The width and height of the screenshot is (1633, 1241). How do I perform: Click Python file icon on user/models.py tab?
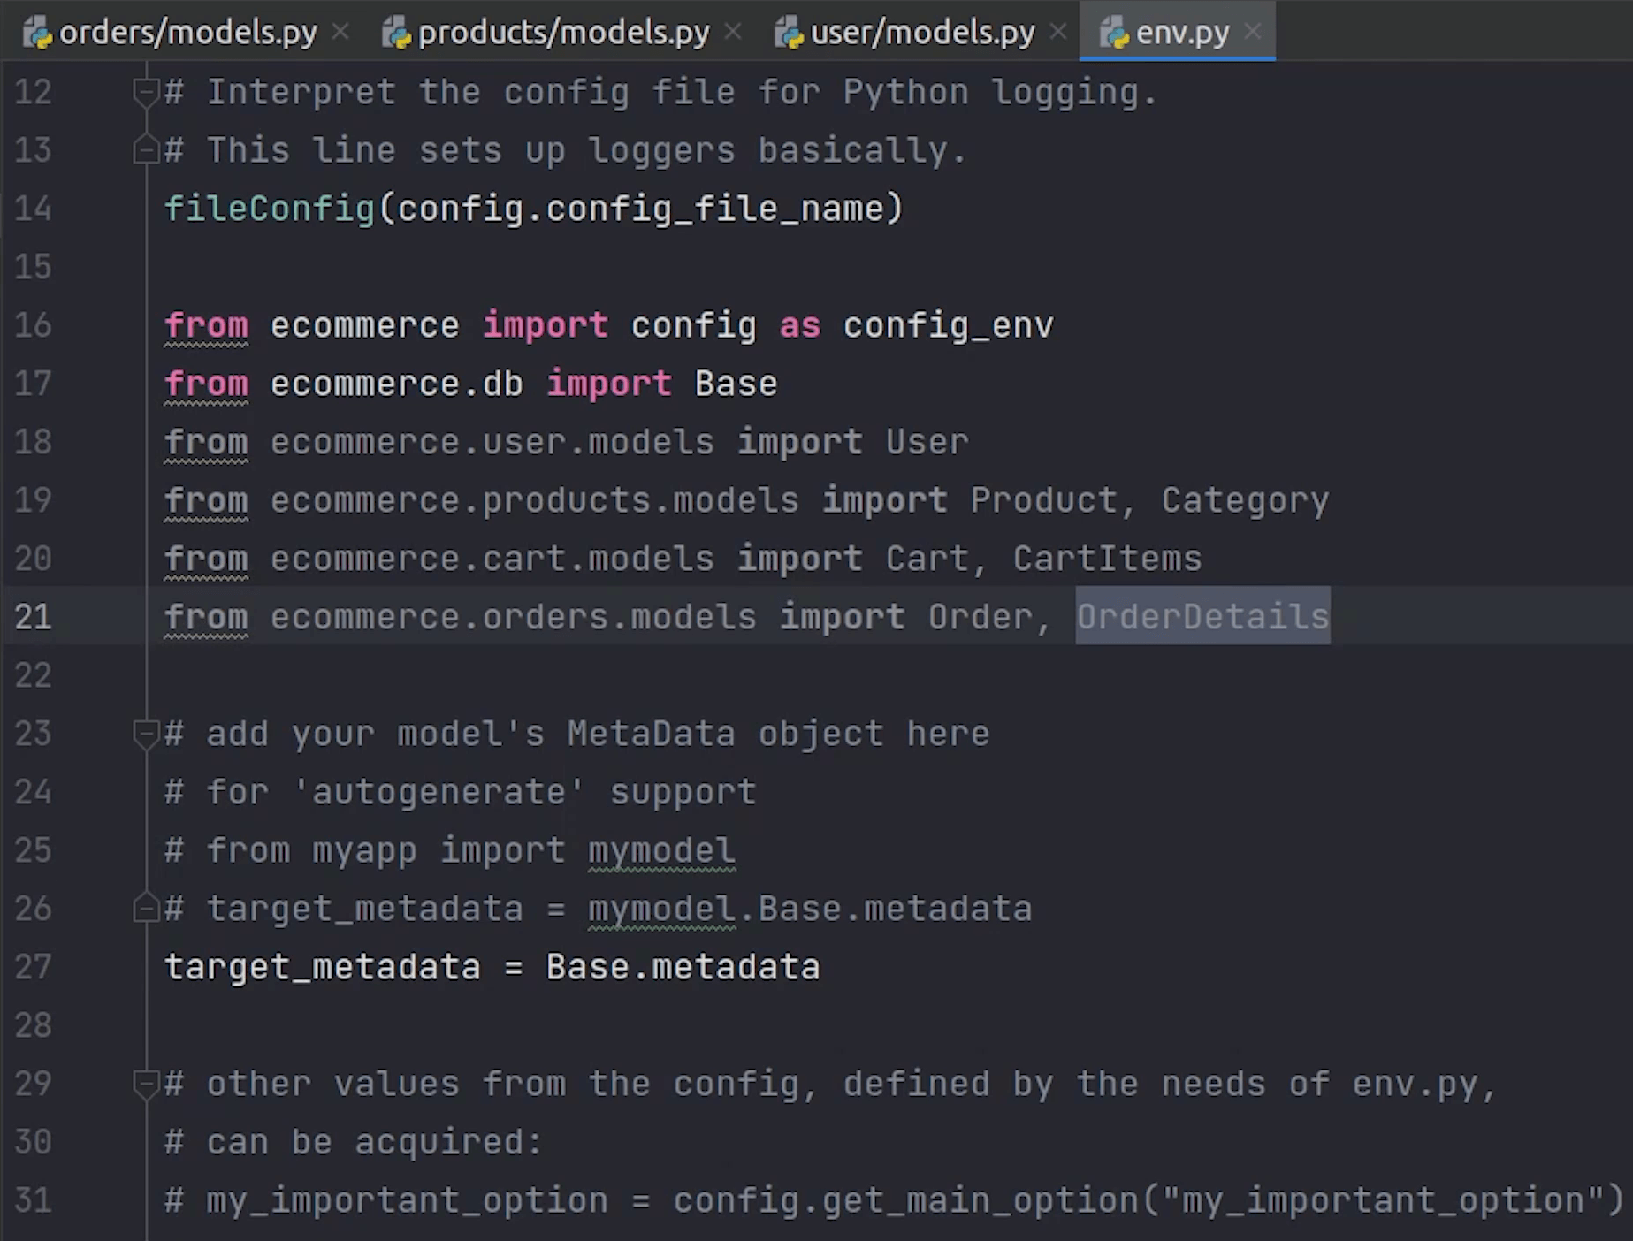789,34
